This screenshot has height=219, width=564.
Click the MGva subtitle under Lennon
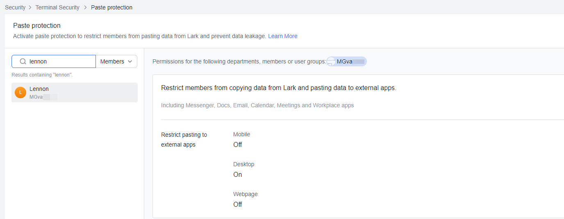pyautogui.click(x=43, y=97)
